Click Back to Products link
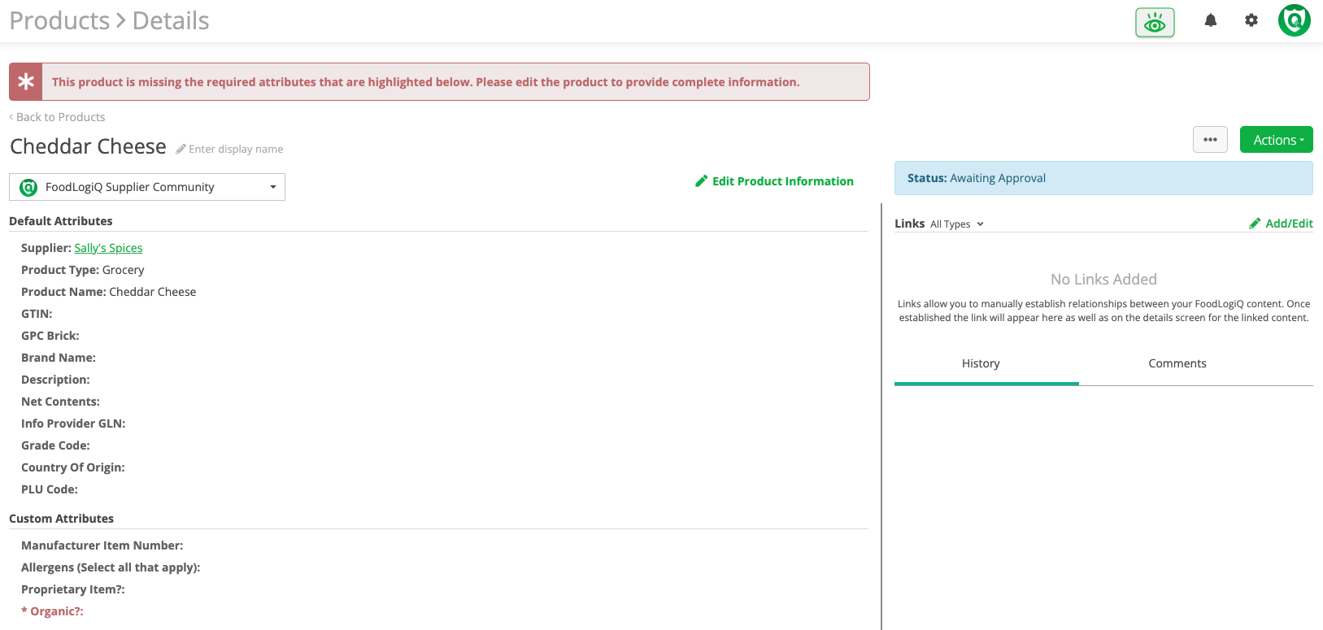1323x630 pixels. point(57,117)
